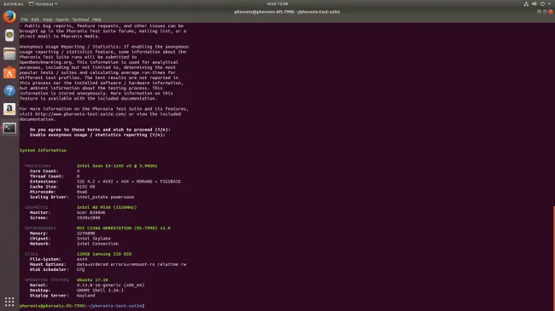The image size is (555, 311).
Task: Click the shell prompt at terminal bottom
Action: [x=82, y=306]
